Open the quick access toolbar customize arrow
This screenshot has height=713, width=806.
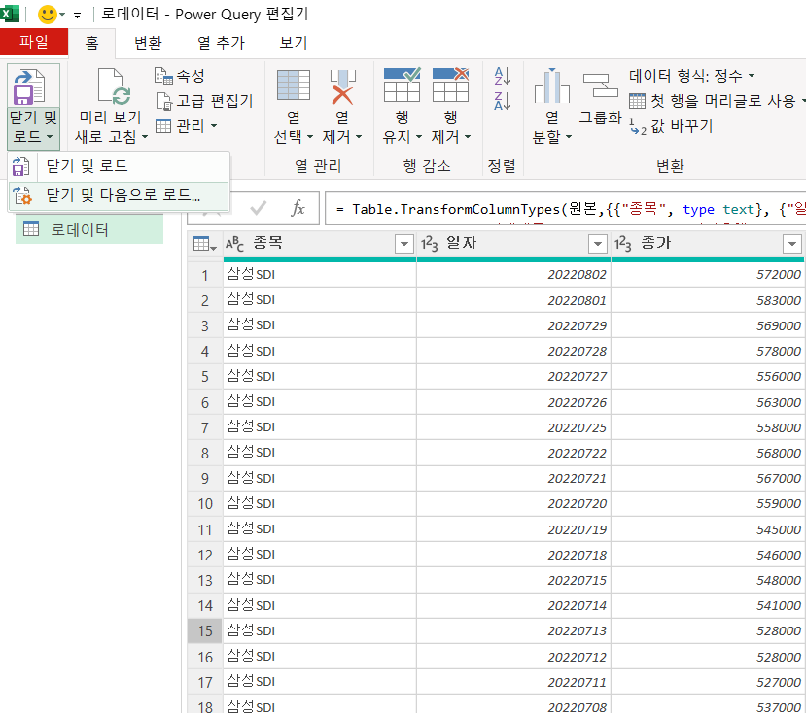[77, 16]
